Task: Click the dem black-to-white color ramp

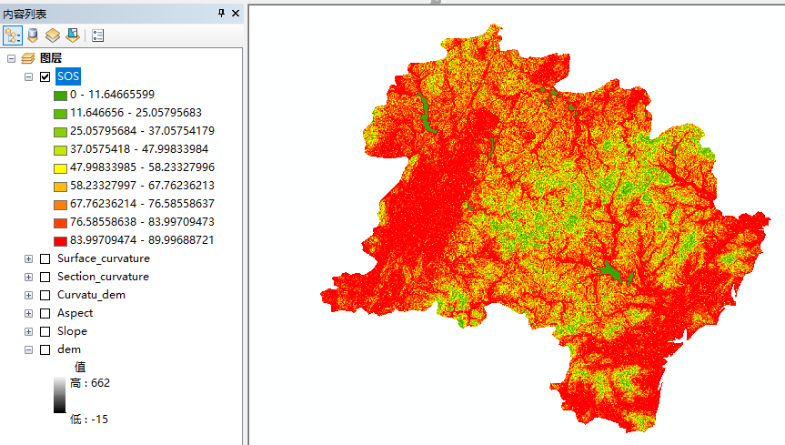Action: coord(59,395)
